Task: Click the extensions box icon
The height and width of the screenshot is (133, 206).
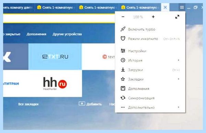Action: pos(123,88)
